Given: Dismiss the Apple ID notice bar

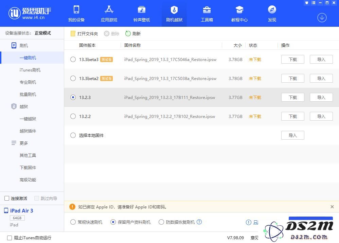Looking at the screenshot, I should 332,207.
